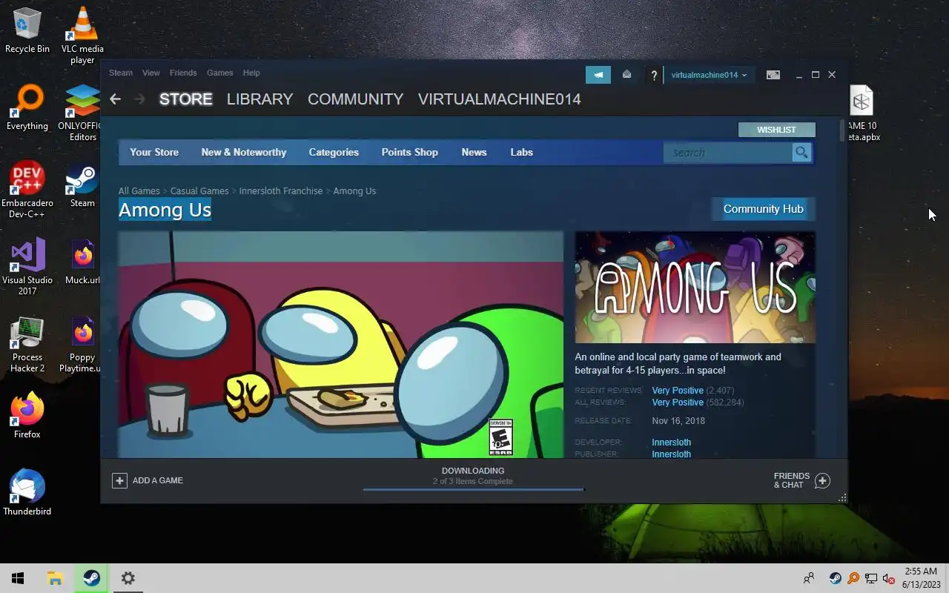Click the Steam help question mark icon
The image size is (949, 593).
(x=653, y=75)
